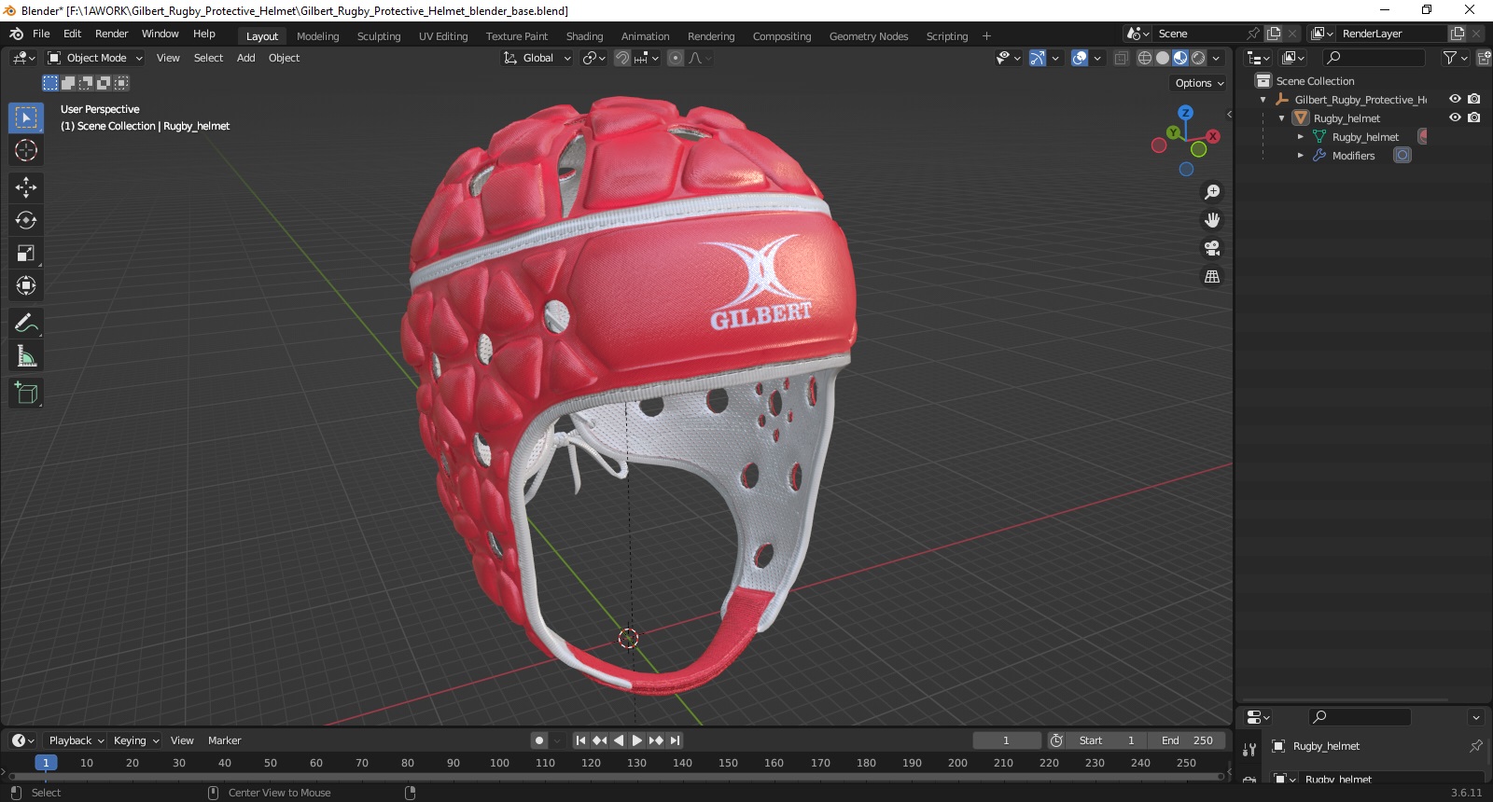Switch to the Shading workspace tab
Screen dimensions: 1493x802
point(584,36)
